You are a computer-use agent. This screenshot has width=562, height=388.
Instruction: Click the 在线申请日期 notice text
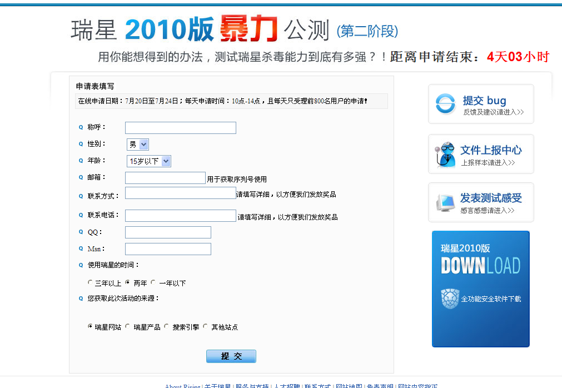click(223, 101)
